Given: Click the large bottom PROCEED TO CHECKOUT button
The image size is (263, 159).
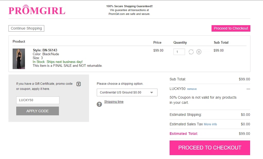Looking at the screenshot, I should pos(210,148).
